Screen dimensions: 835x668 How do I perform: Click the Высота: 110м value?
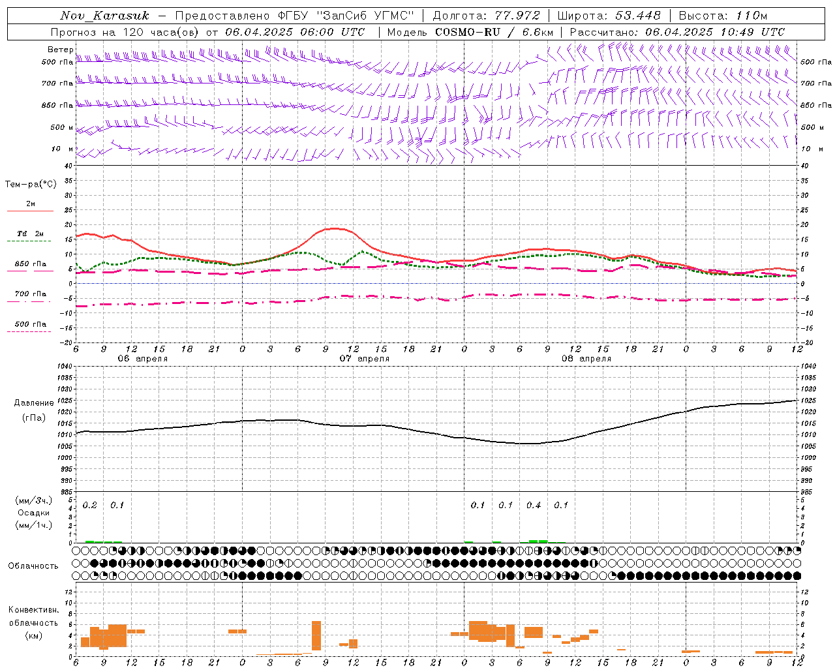pos(723,16)
